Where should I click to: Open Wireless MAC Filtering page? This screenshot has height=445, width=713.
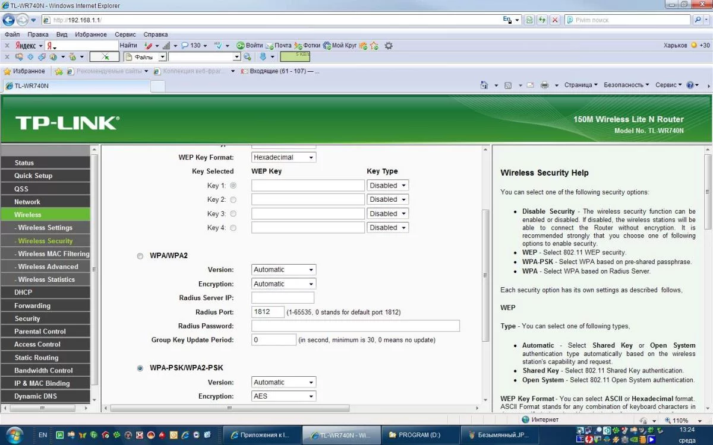click(x=52, y=254)
